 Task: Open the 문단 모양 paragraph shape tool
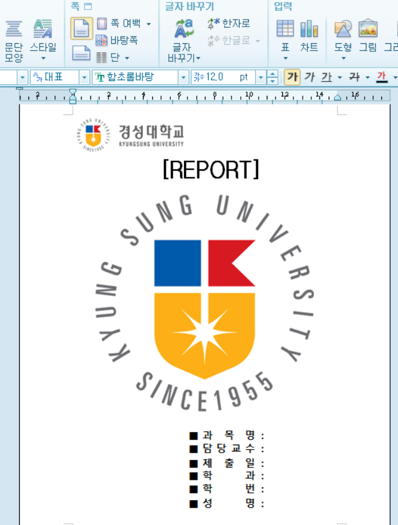click(x=14, y=41)
